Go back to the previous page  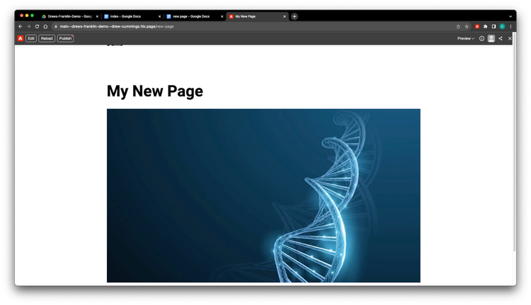click(x=21, y=26)
